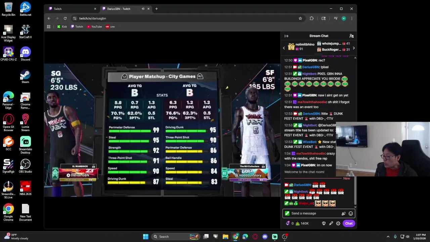Open moderator sword tools icon

click(x=331, y=224)
